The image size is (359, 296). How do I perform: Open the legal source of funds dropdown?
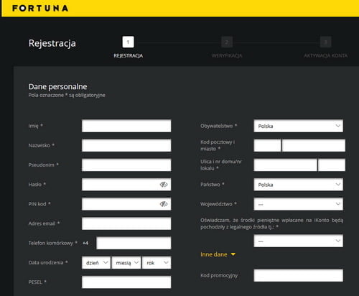pos(298,241)
